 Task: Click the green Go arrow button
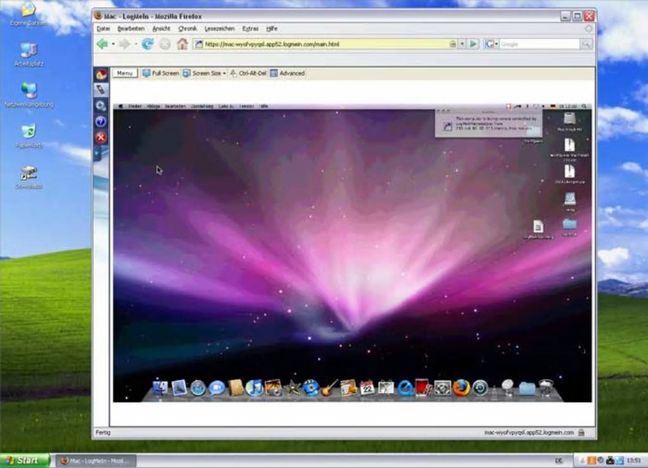click(x=473, y=44)
